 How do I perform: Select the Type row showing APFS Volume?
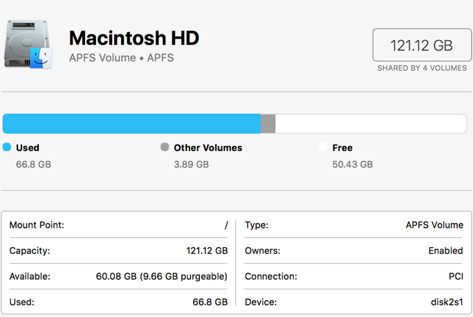pos(354,225)
